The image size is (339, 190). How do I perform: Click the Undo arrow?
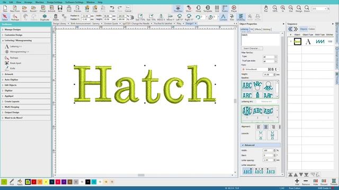coord(112,8)
